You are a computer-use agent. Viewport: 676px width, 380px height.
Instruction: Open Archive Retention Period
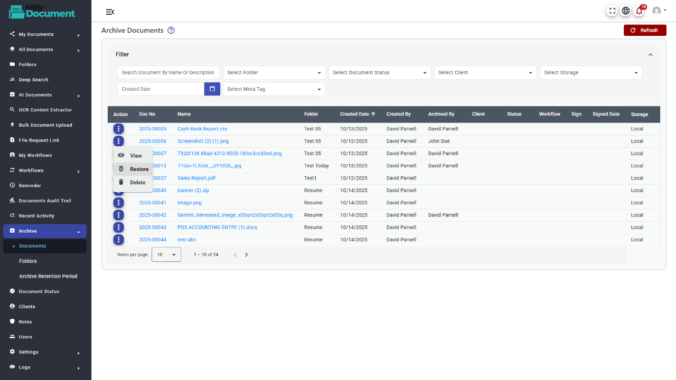(x=45, y=276)
